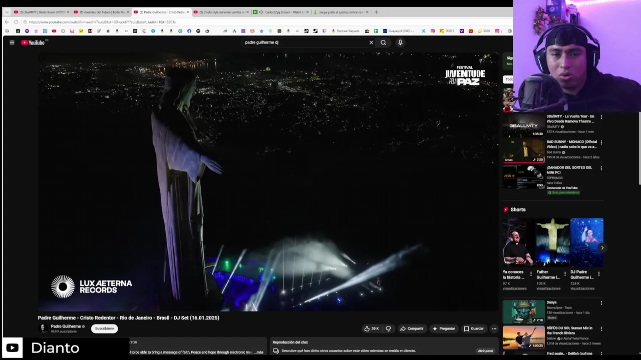Click the Rastrear Paquete bookmark
This screenshot has height=360, width=641.
(345, 31)
